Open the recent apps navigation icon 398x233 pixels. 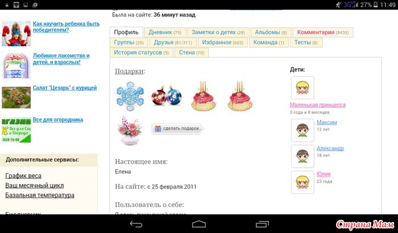262,224
